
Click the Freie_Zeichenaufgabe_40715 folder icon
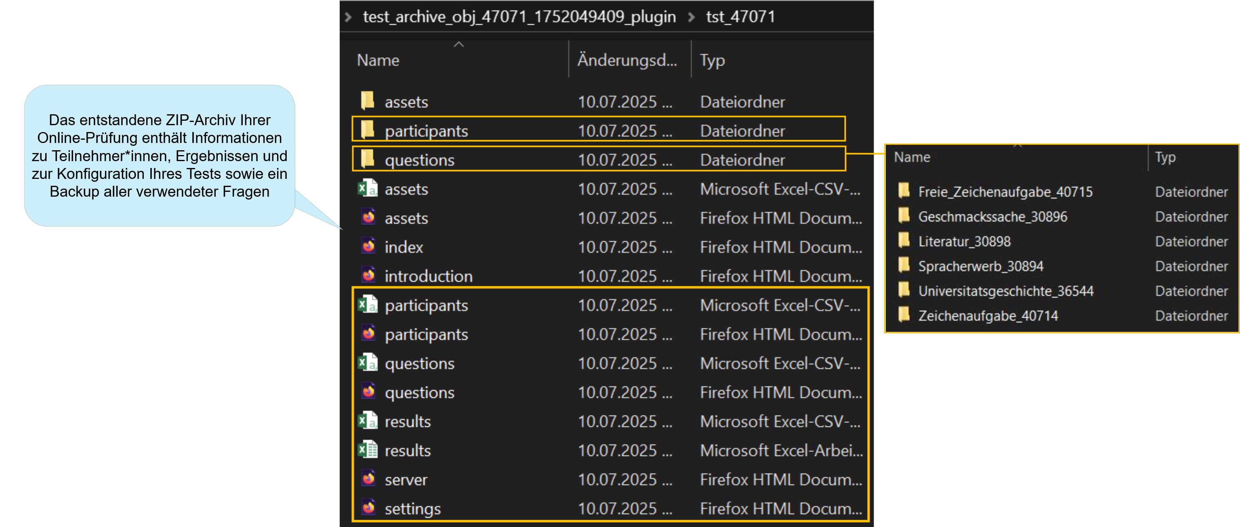[x=904, y=191]
